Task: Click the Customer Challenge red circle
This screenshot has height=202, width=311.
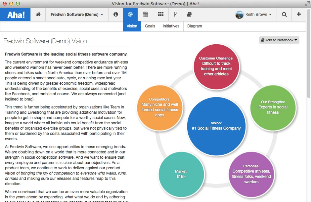Action: tap(216, 67)
